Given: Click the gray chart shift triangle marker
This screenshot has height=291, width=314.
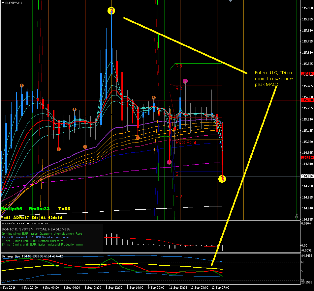Looking at the screenshot, I should (x=231, y=1).
